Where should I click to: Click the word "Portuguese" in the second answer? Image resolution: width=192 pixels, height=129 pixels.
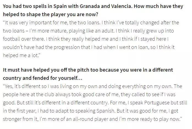[157, 102]
